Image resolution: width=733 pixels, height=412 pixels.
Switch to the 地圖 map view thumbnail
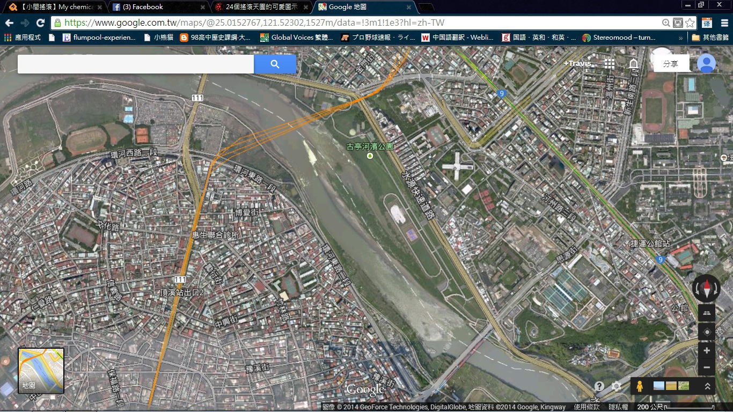click(41, 370)
